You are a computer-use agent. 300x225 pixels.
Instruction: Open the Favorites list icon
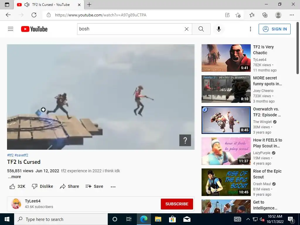252,15
